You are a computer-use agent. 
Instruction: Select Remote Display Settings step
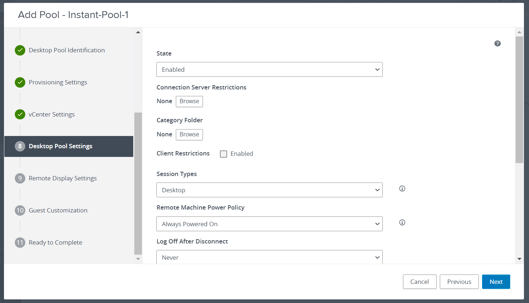(63, 178)
